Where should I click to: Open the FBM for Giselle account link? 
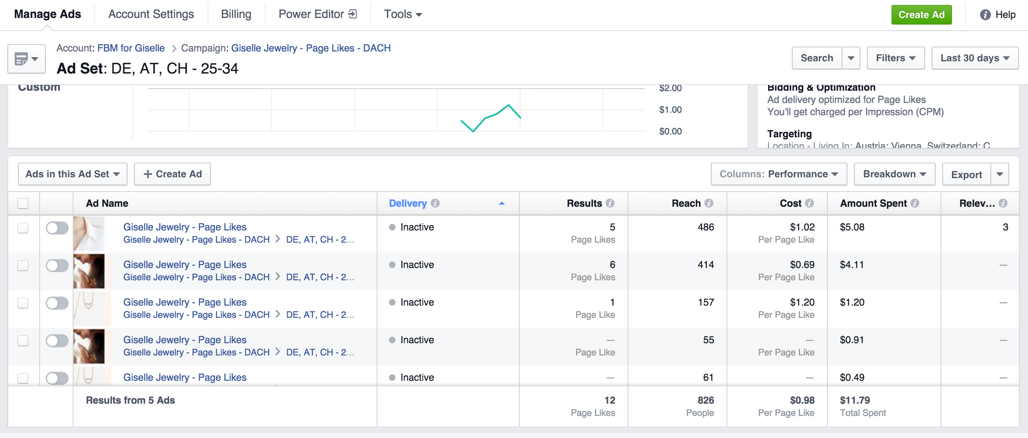[131, 48]
